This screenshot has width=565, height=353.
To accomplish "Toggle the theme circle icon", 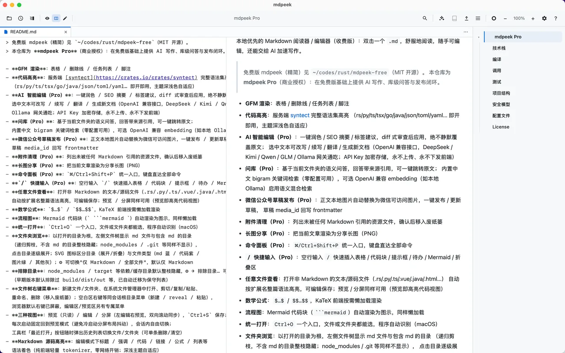I will pos(494,19).
